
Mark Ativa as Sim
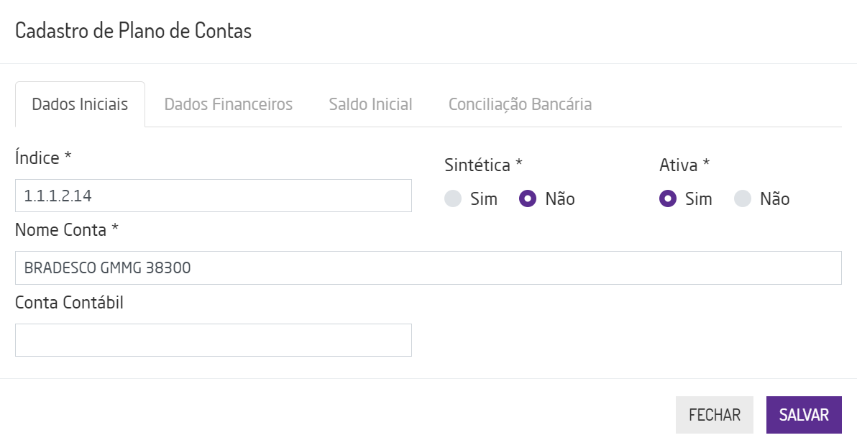pos(668,199)
